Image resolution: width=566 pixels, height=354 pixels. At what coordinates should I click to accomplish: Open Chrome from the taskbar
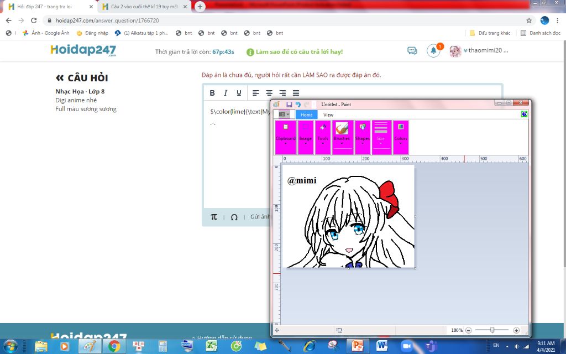pyautogui.click(x=114, y=346)
